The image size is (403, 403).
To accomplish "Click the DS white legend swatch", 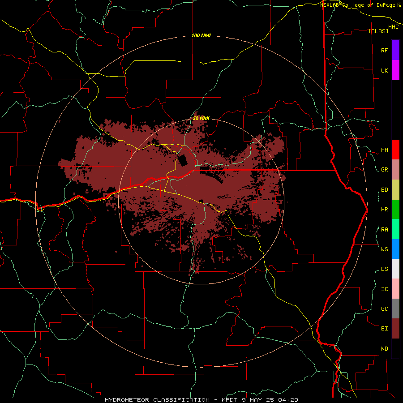I will click(395, 269).
